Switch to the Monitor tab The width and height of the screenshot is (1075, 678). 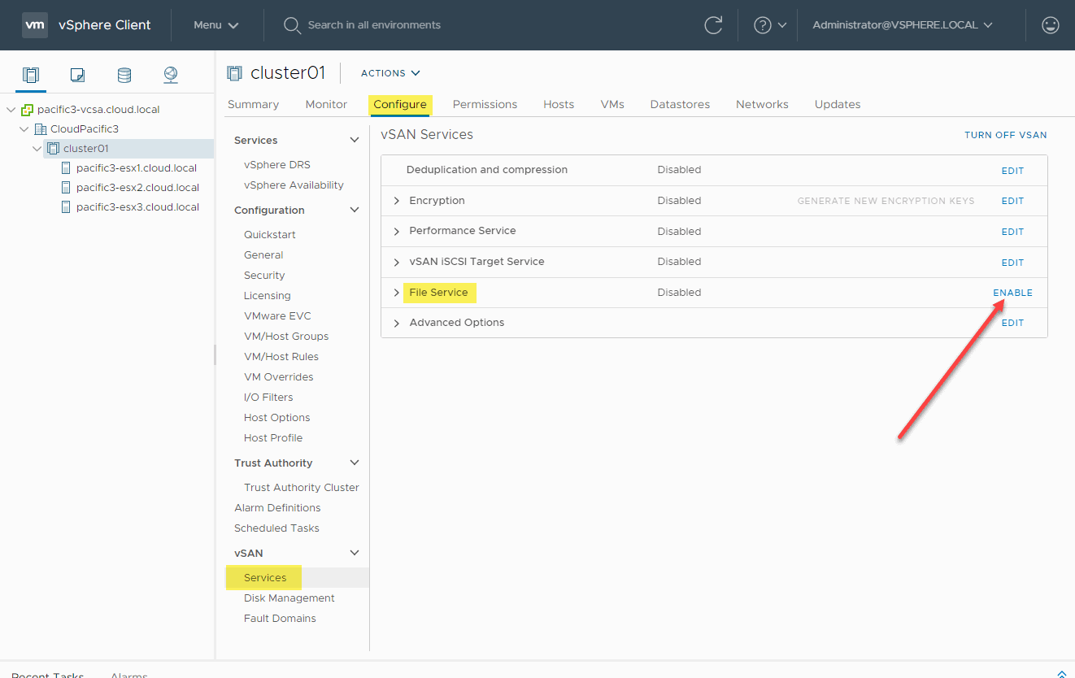click(x=326, y=104)
